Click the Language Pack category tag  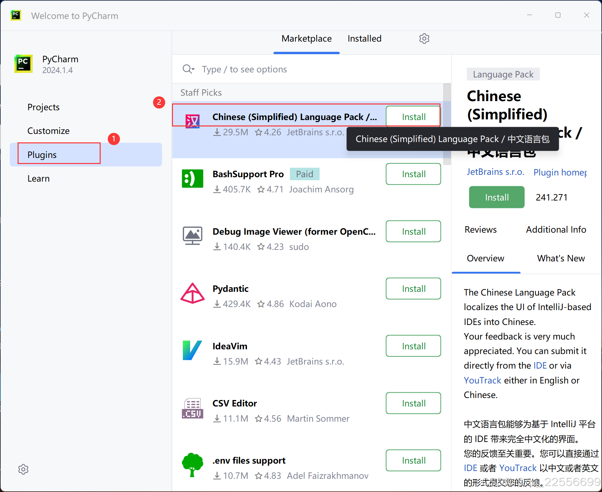pyautogui.click(x=503, y=74)
